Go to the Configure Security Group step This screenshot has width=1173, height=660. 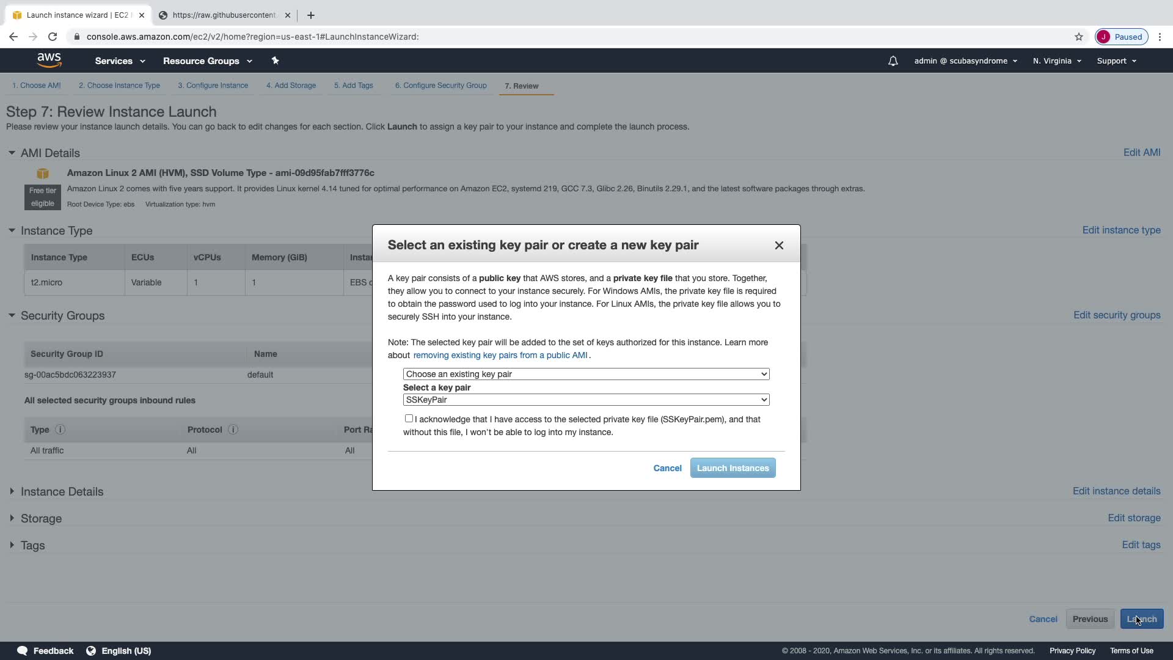tap(440, 86)
